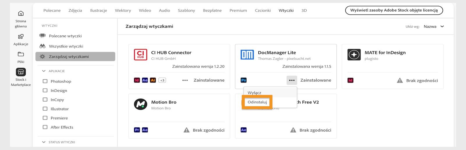Collapse the APLIKACJE filter section
Viewport: 466px width, 150px height.
(44, 71)
